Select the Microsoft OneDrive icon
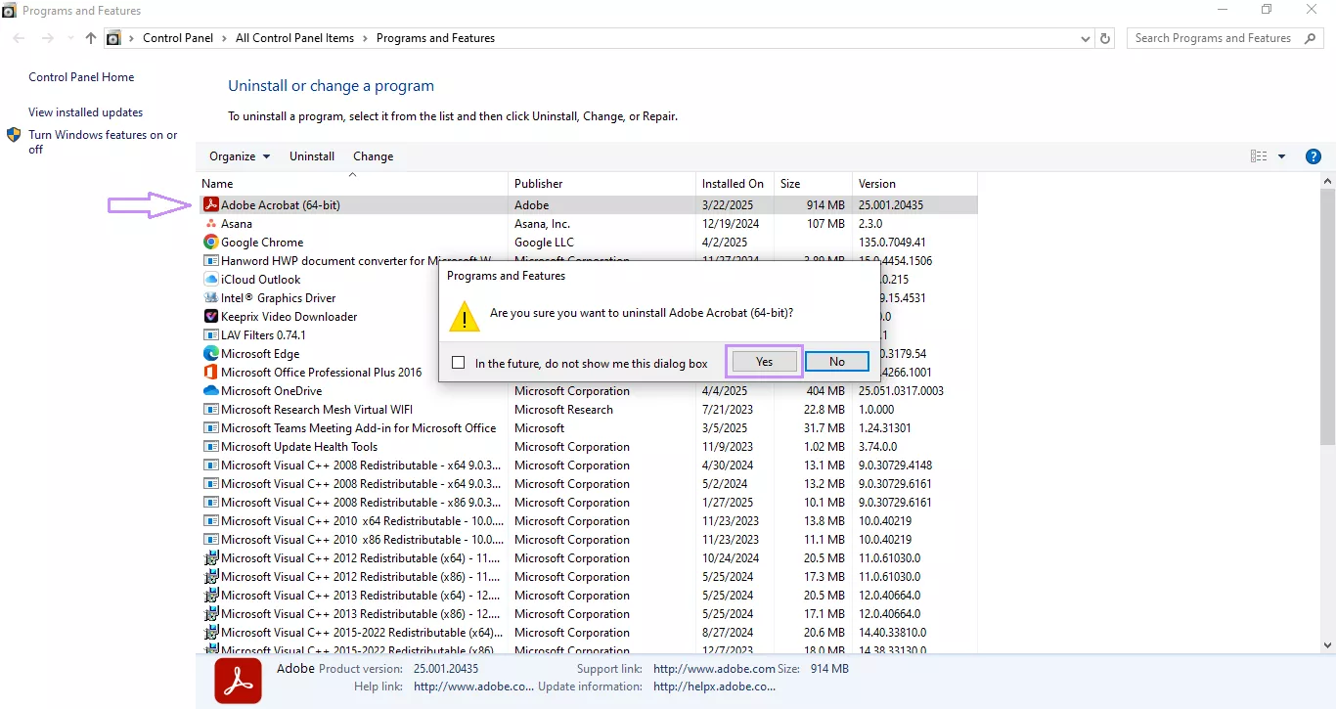Screen dimensions: 1336x709 [x=212, y=390]
